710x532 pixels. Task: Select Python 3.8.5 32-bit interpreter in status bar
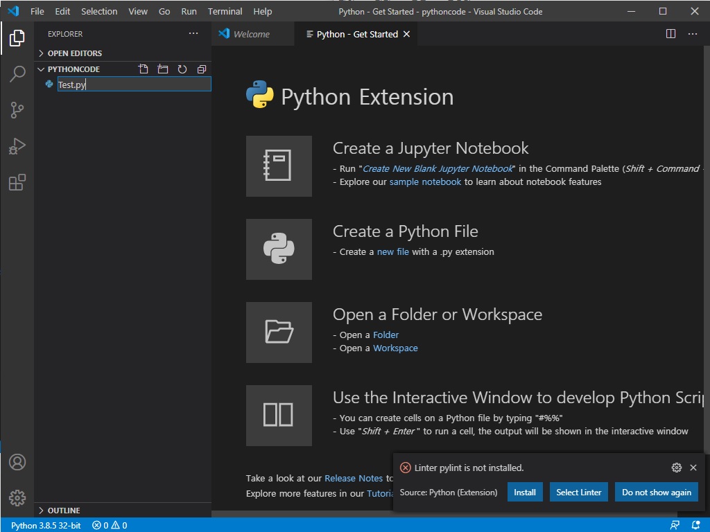(46, 525)
